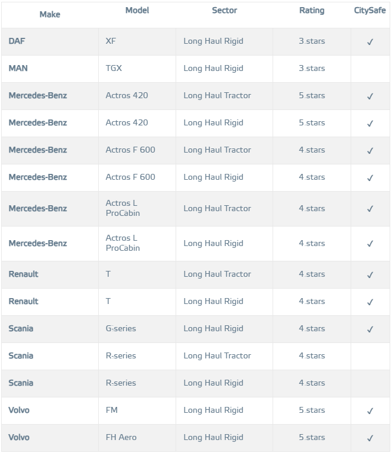The image size is (392, 456).
Task: Click the DAF make cell
Action: pos(17,41)
